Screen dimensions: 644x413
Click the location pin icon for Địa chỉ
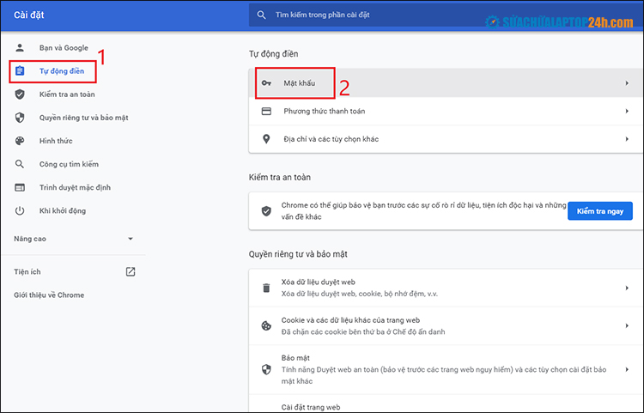tap(266, 139)
